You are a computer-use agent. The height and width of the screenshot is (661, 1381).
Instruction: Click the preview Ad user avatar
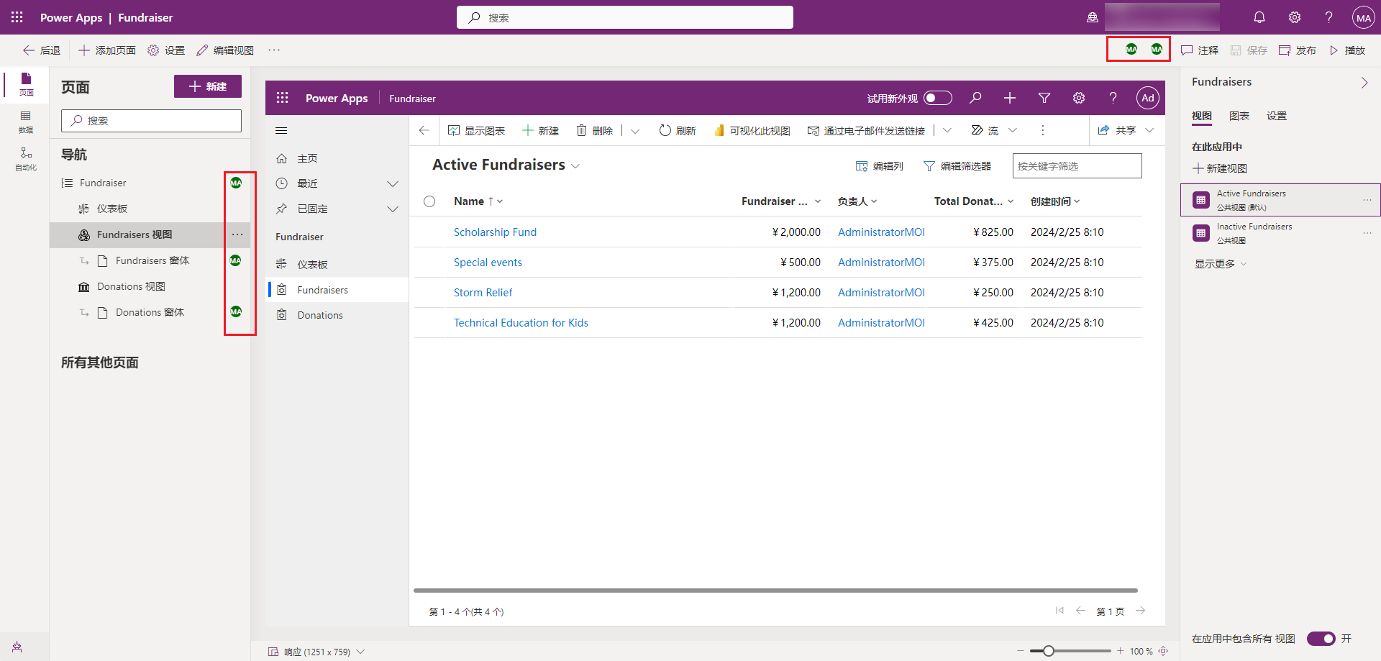point(1148,98)
